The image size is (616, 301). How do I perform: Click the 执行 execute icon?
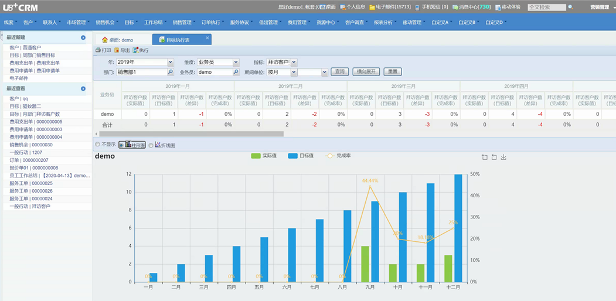[135, 50]
